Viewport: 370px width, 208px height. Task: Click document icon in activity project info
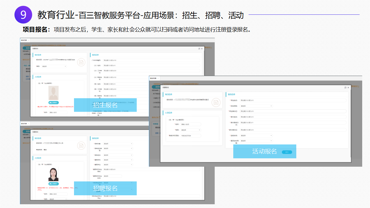tap(216, 103)
